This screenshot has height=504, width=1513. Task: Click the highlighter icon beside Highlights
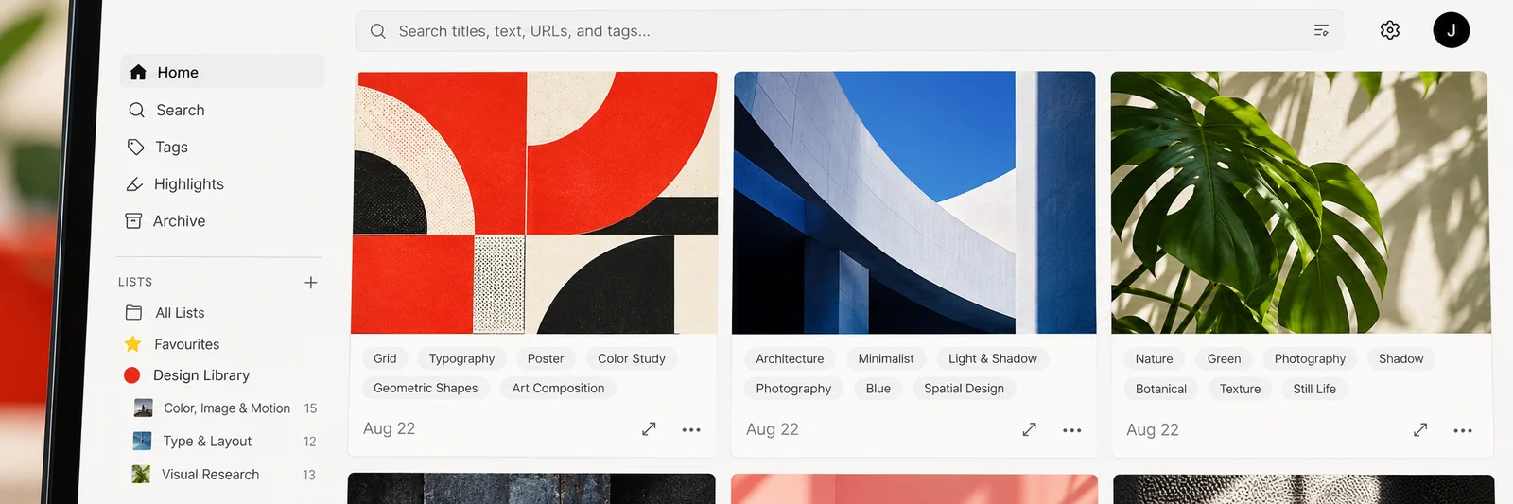(x=135, y=184)
